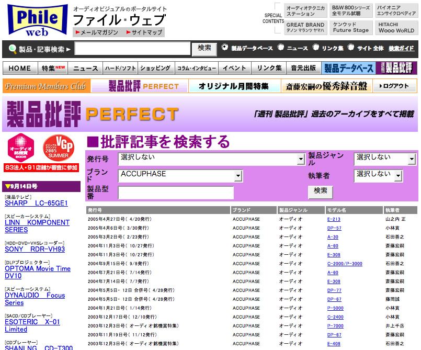Image resolution: width=421 pixels, height=350 pixels.
Task: Click the オーディオ銘機賞 badge icon
Action: [x=21, y=148]
